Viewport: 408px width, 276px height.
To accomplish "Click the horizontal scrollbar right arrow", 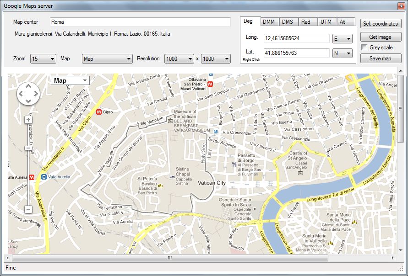I will (x=392, y=258).
